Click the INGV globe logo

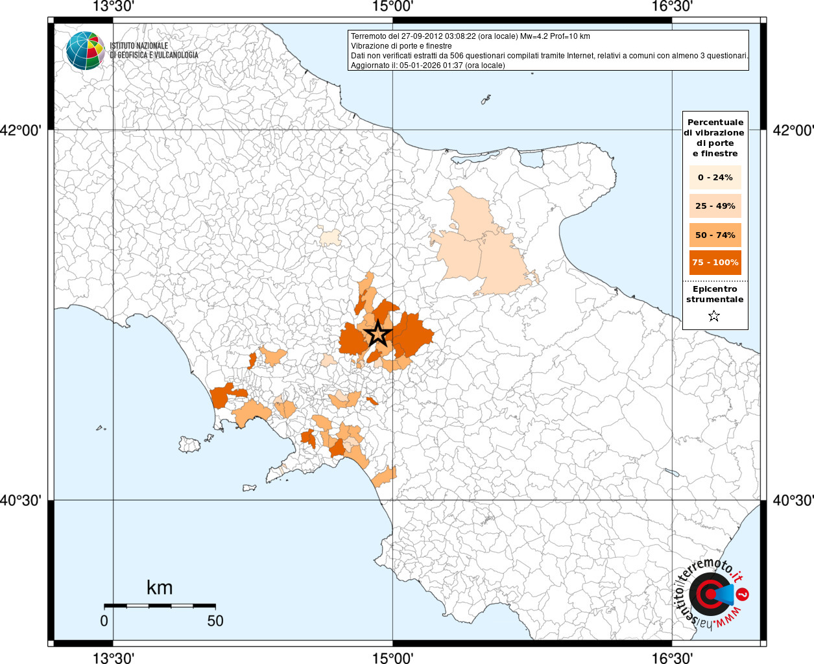pos(85,51)
